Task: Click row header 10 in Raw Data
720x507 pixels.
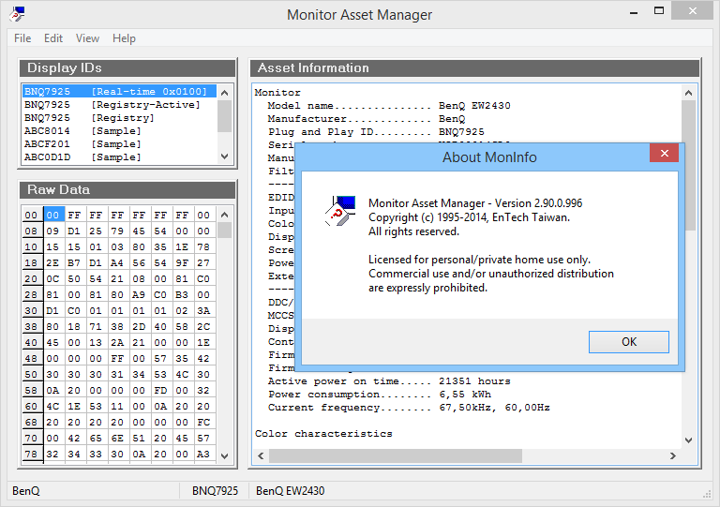Action: coord(31,246)
